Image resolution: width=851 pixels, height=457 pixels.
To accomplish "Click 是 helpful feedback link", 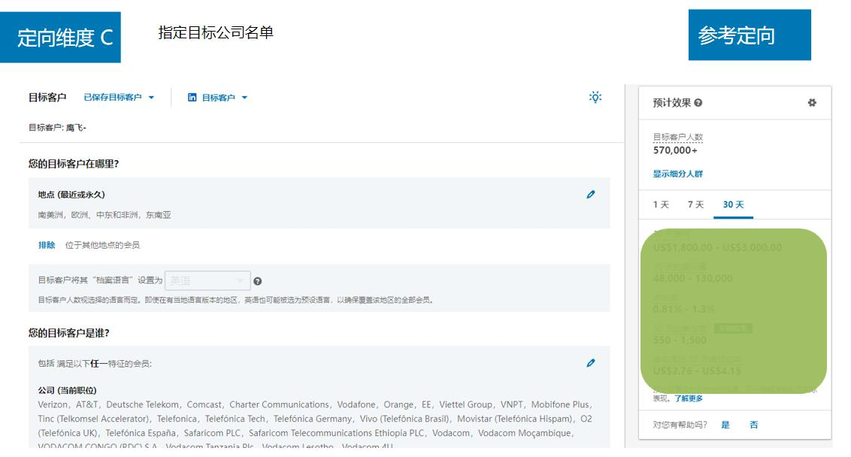I will (x=725, y=425).
